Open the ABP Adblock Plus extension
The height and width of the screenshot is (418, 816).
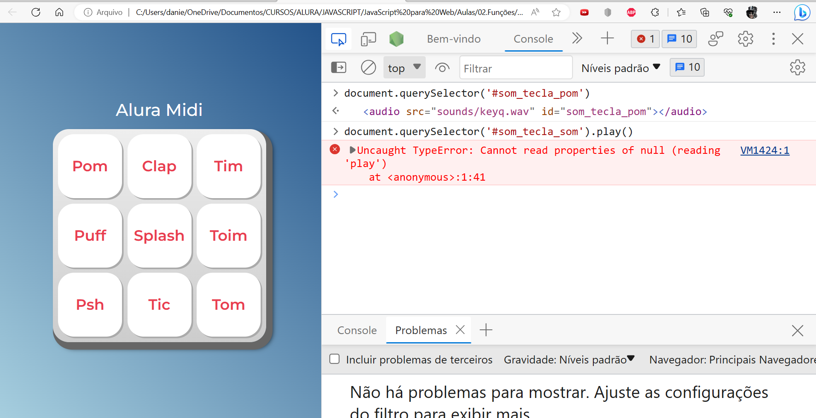point(631,12)
